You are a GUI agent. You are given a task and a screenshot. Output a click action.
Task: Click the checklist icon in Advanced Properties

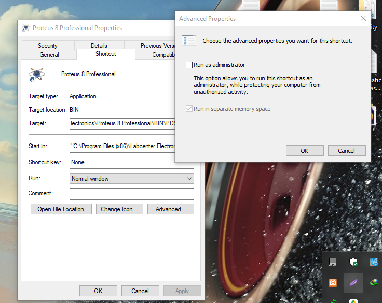pos(189,40)
